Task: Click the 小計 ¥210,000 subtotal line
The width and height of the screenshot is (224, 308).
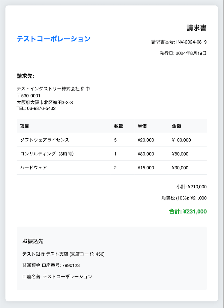Action: coord(192,186)
